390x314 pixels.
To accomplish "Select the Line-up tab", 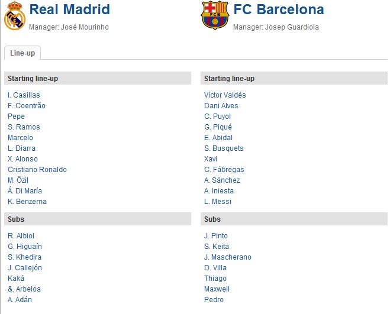I will pyautogui.click(x=22, y=53).
